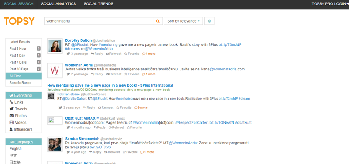Open Women in Adria logo avatar

55,70
